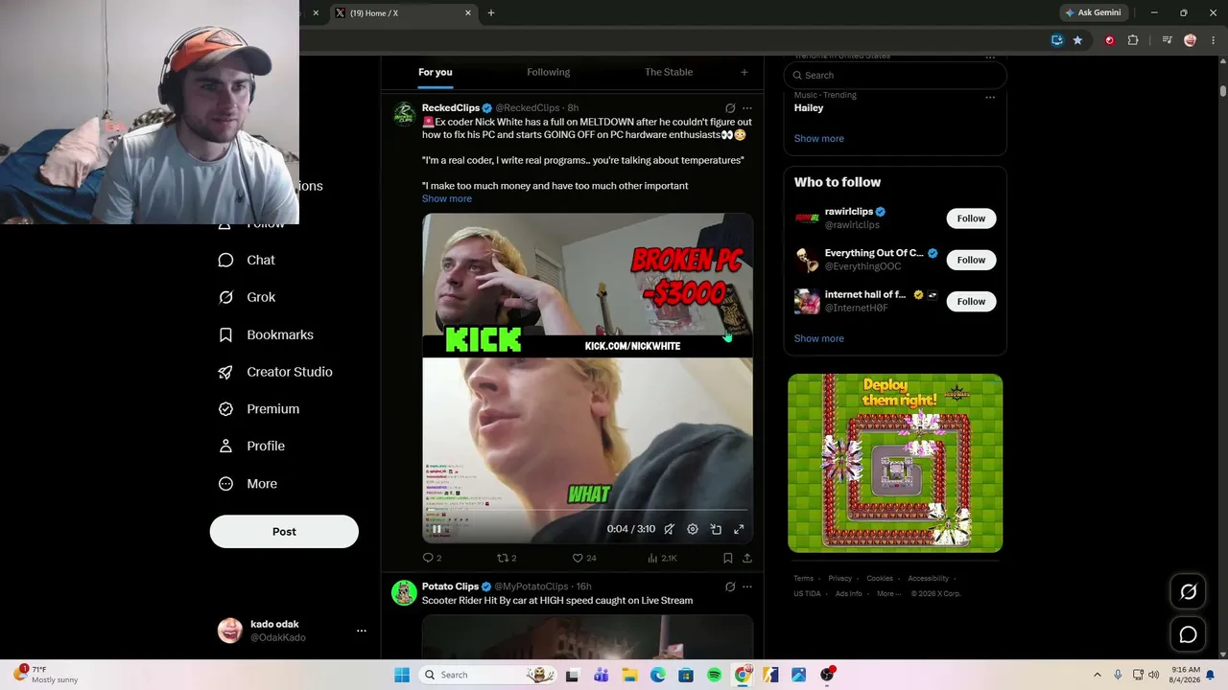Image resolution: width=1228 pixels, height=690 pixels.
Task: Open the Profile person icon
Action: [x=225, y=446]
